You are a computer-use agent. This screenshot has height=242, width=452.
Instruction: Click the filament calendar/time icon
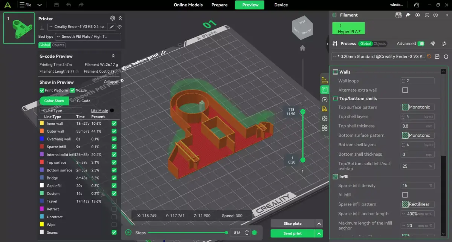tap(399, 15)
